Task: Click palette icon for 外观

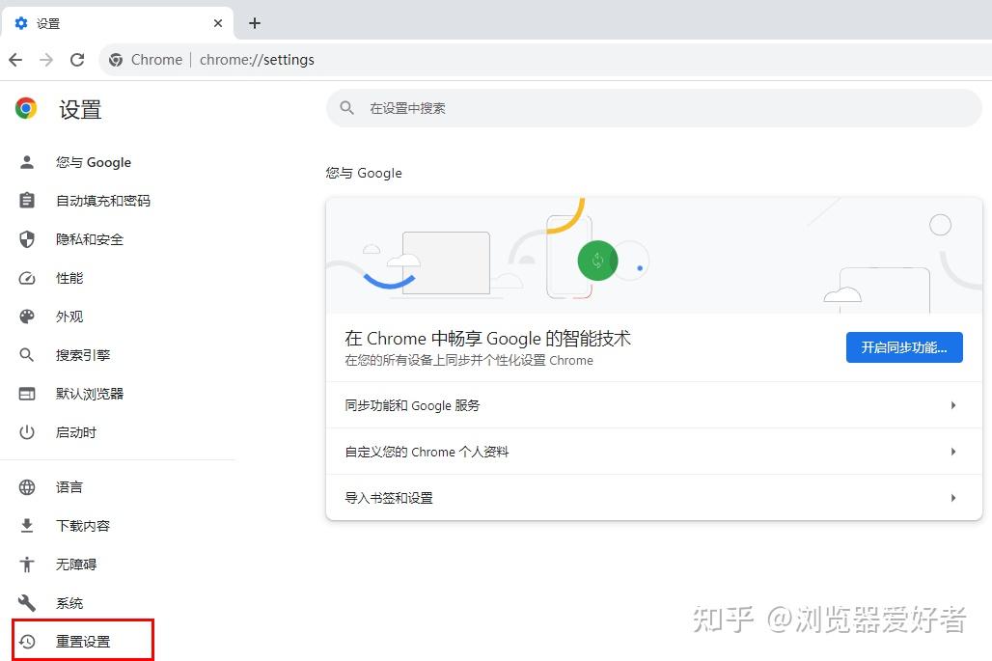Action: pyautogui.click(x=27, y=317)
